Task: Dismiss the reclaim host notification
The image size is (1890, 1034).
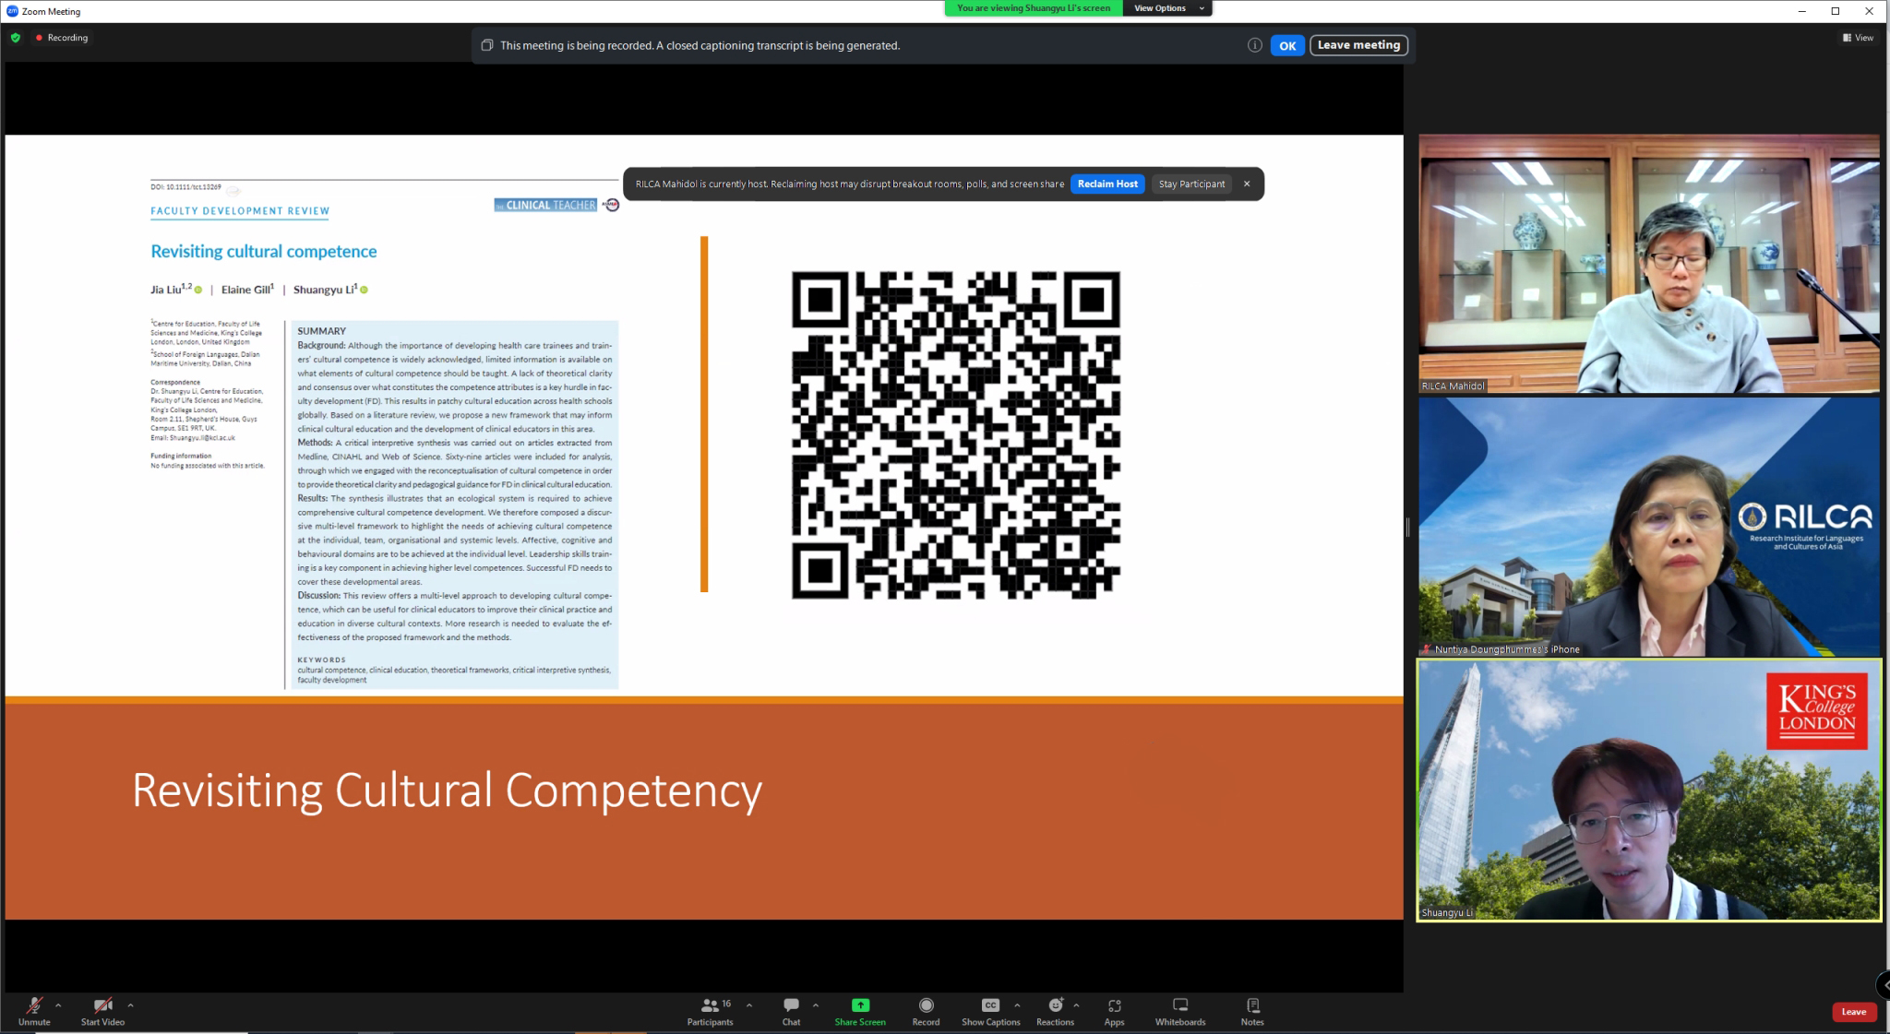Action: pyautogui.click(x=1247, y=184)
